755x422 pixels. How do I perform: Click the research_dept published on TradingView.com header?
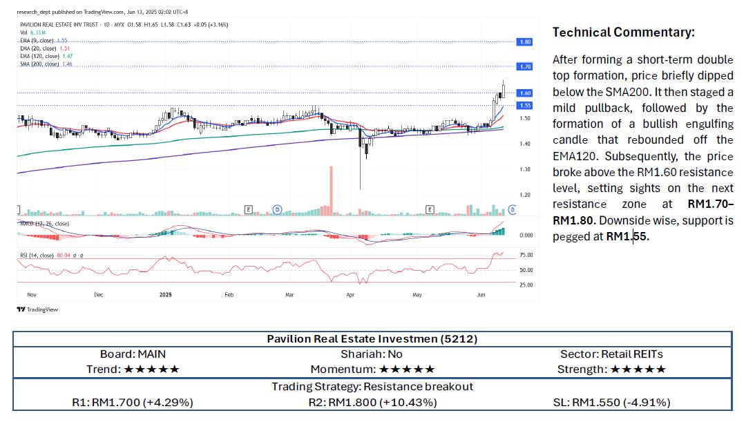(102, 12)
